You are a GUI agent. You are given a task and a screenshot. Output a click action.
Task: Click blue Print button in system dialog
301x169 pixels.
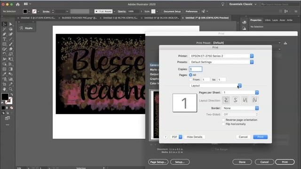[x=260, y=137]
